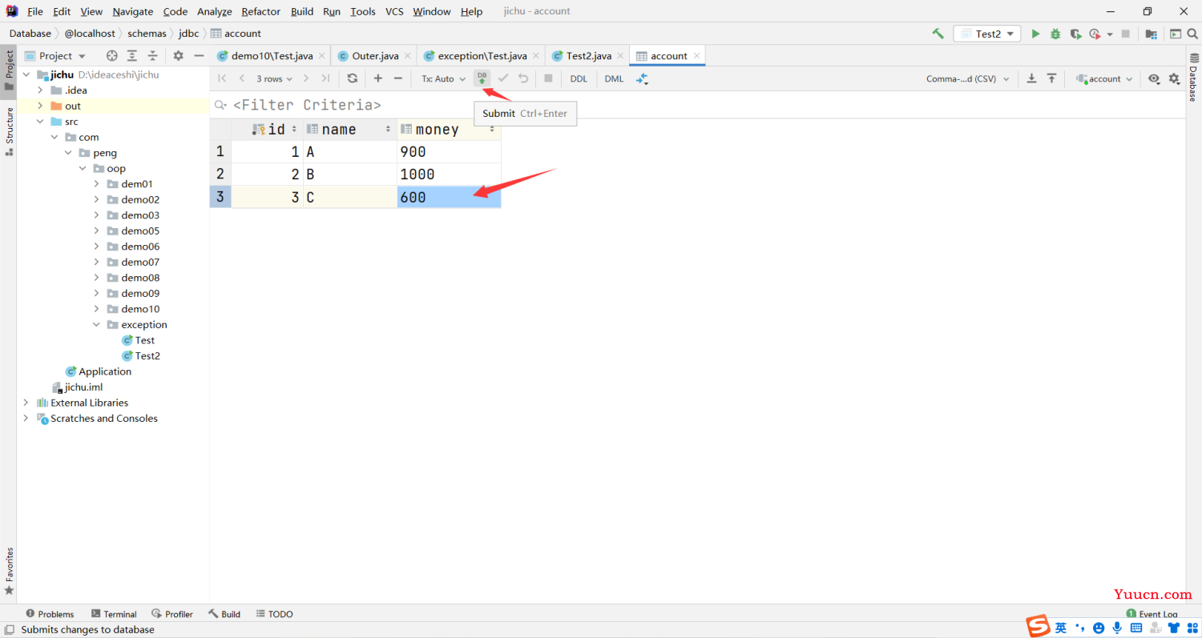Viewport: 1202px width, 638px height.
Task: Open the Project view selector dropdown
Action: coord(55,55)
